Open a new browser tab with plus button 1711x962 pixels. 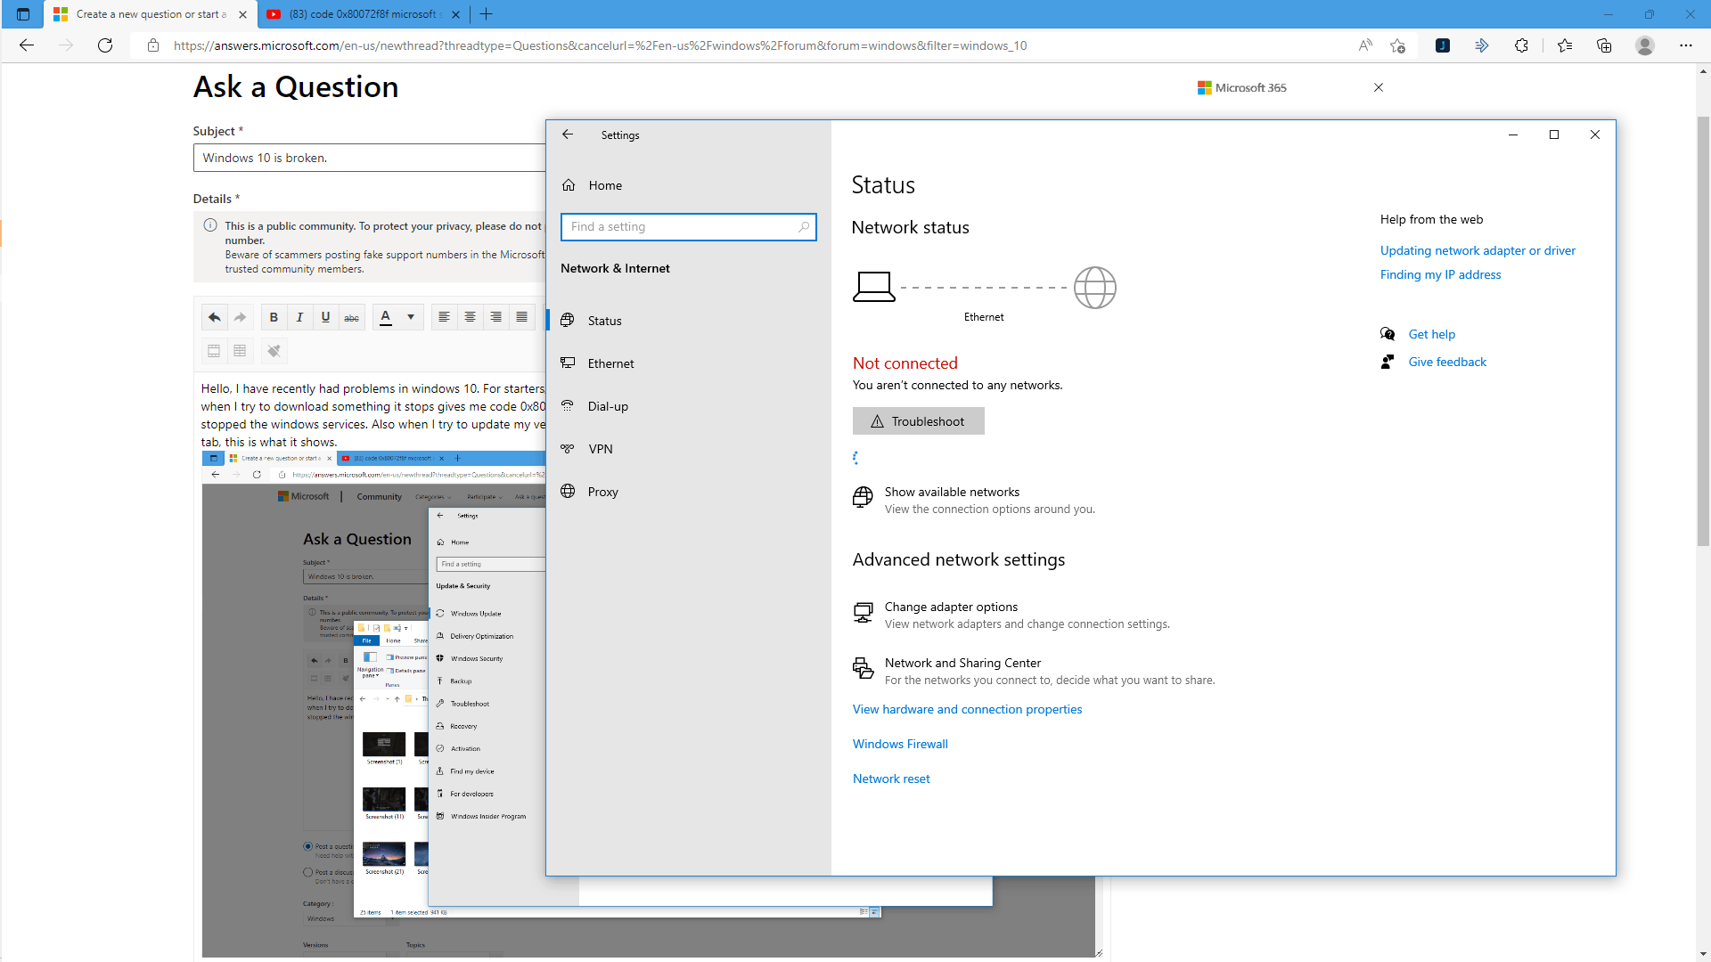click(487, 14)
